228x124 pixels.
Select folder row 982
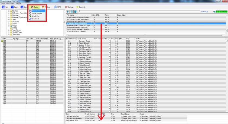pos(32,103)
